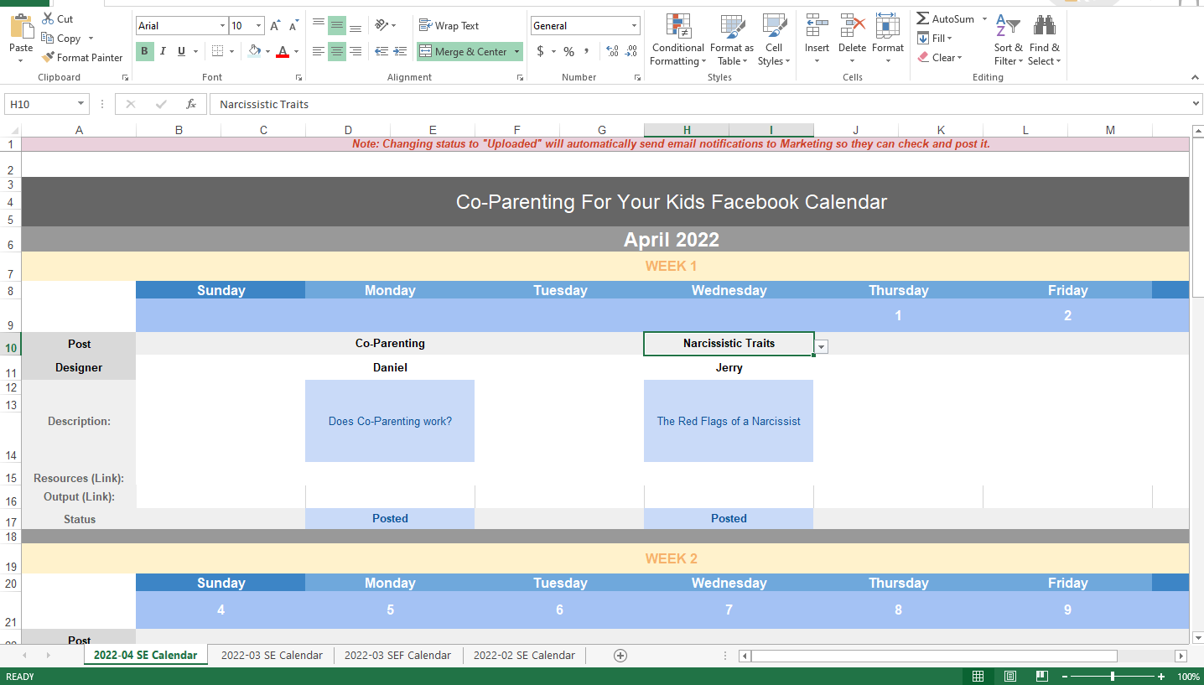Open the Find & Select menu
Viewport: 1204px width, 685px height.
(x=1044, y=40)
